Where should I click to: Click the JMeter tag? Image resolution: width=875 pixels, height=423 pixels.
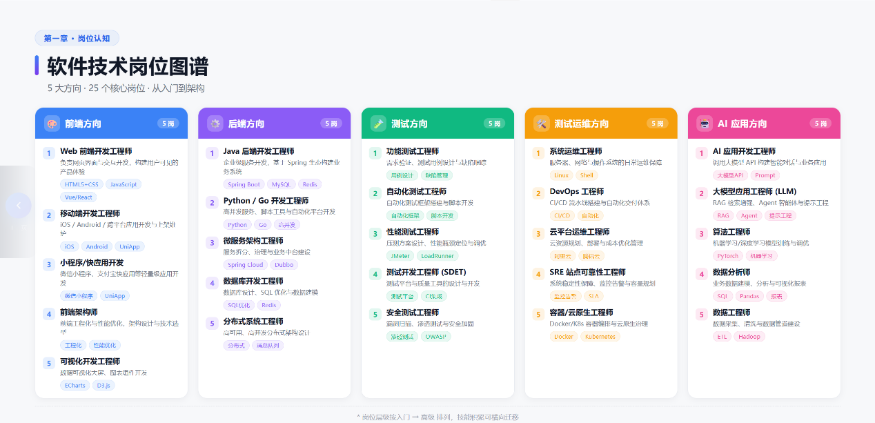tap(400, 255)
